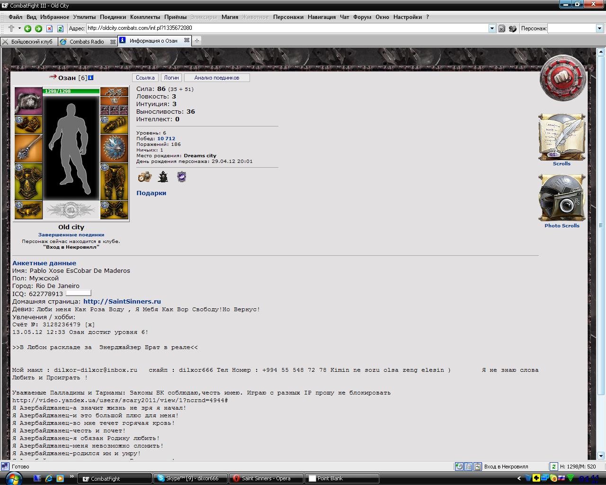Click the golden chest armor item icon

click(28, 181)
